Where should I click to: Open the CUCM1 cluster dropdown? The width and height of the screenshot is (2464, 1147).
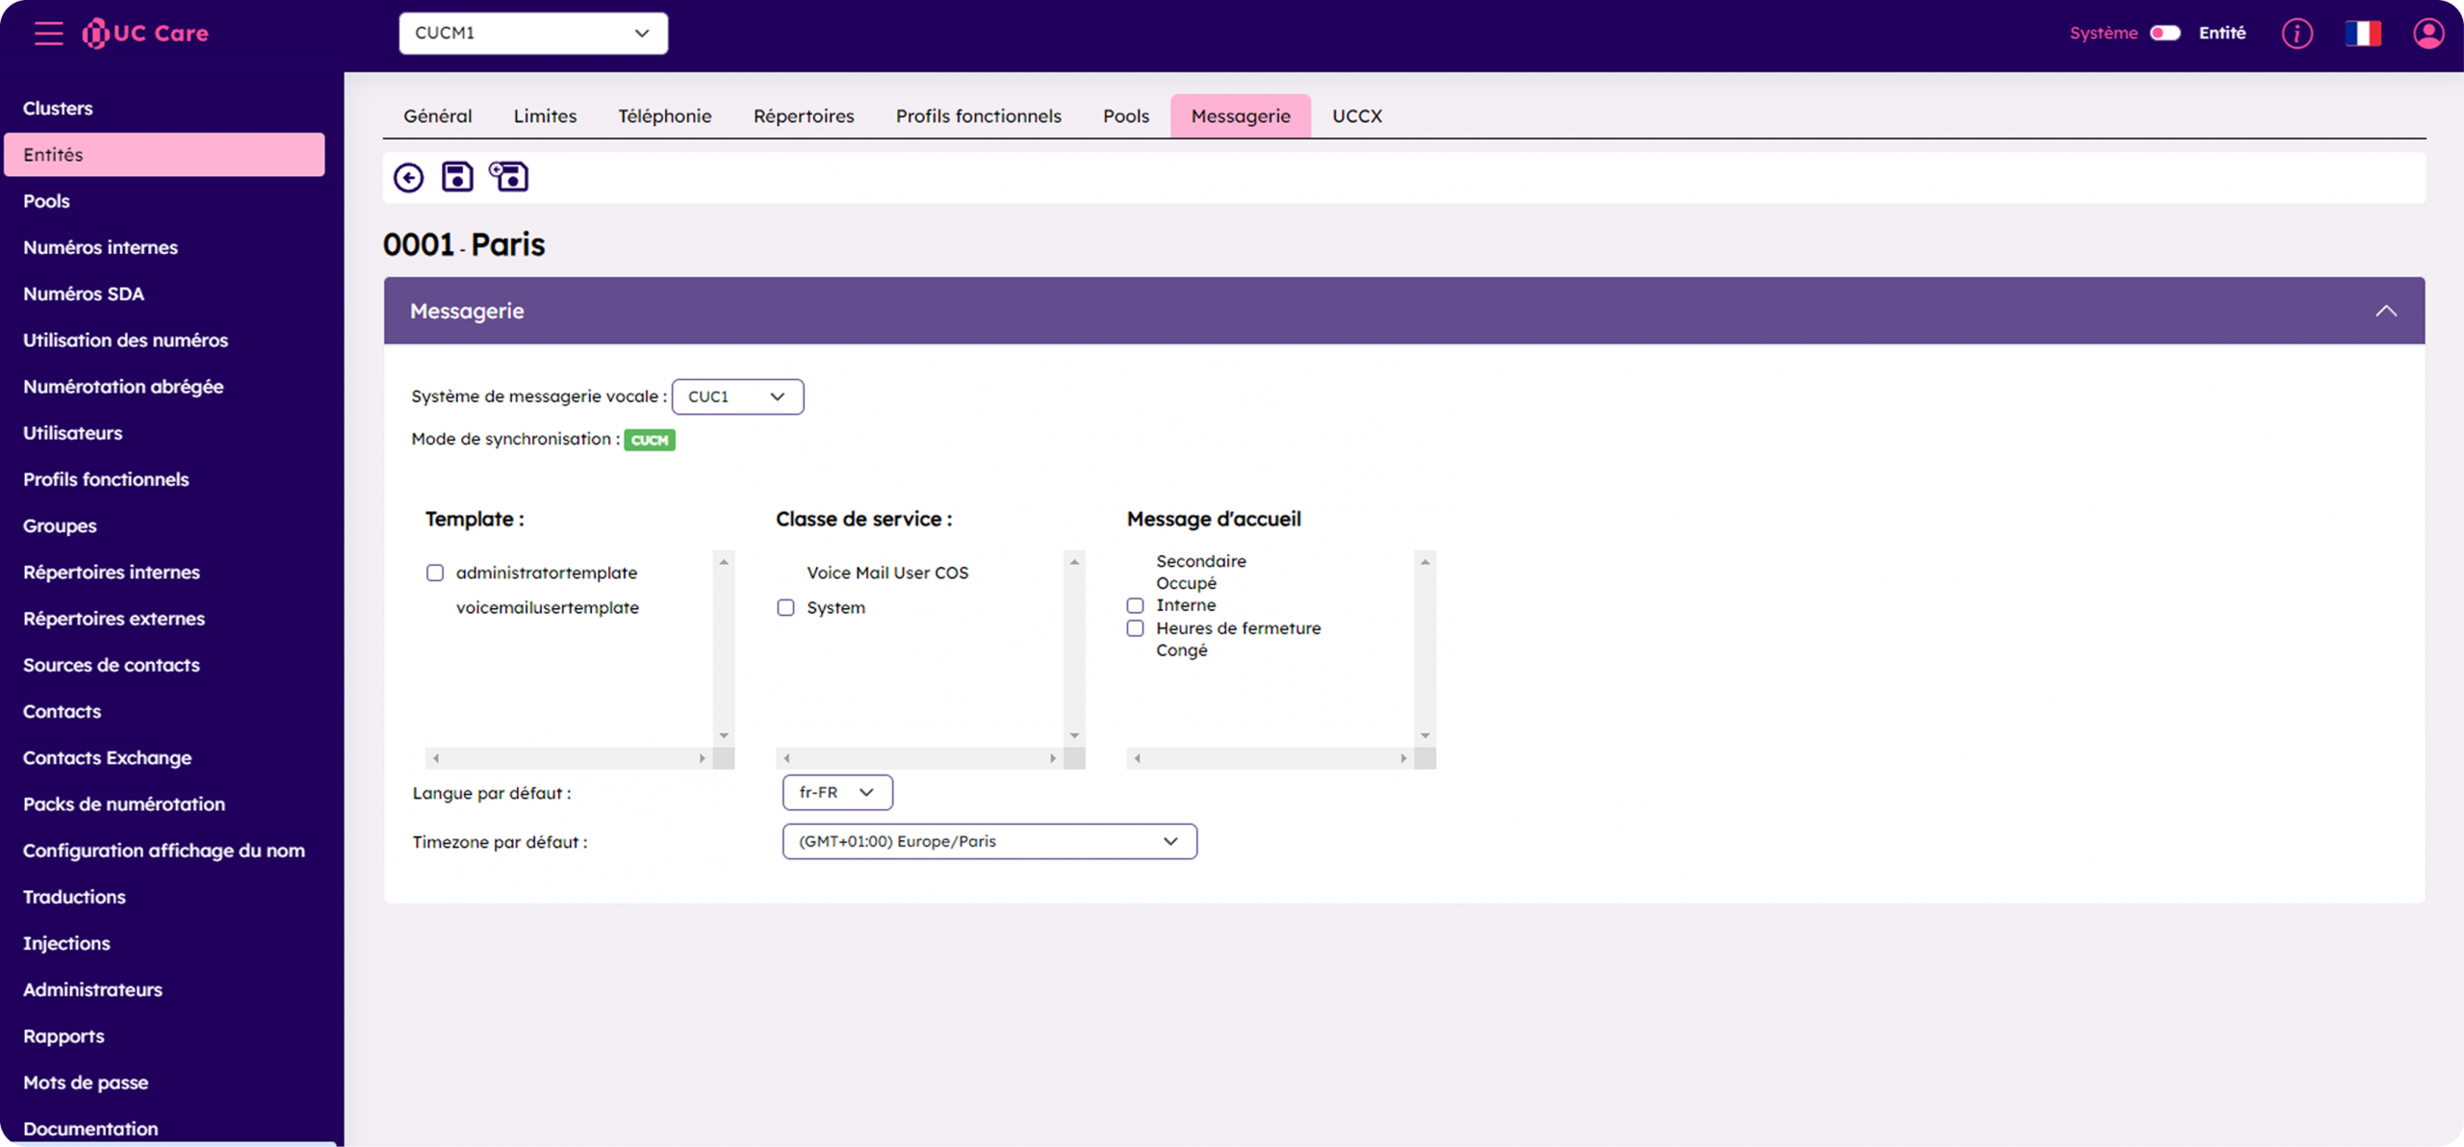[x=533, y=33]
